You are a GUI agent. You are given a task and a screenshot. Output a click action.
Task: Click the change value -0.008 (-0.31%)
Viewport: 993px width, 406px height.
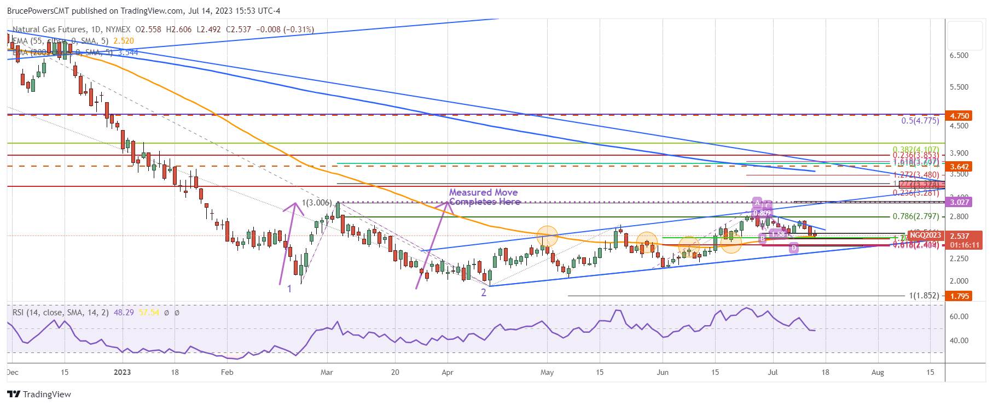point(284,30)
